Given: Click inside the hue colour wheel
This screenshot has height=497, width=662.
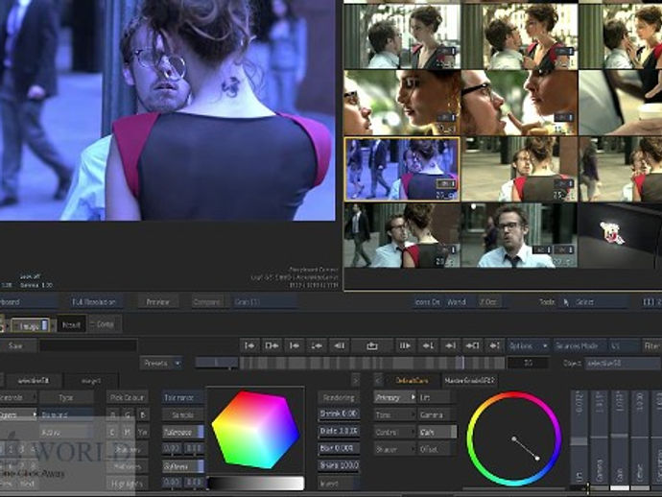Looking at the screenshot, I should tap(514, 439).
